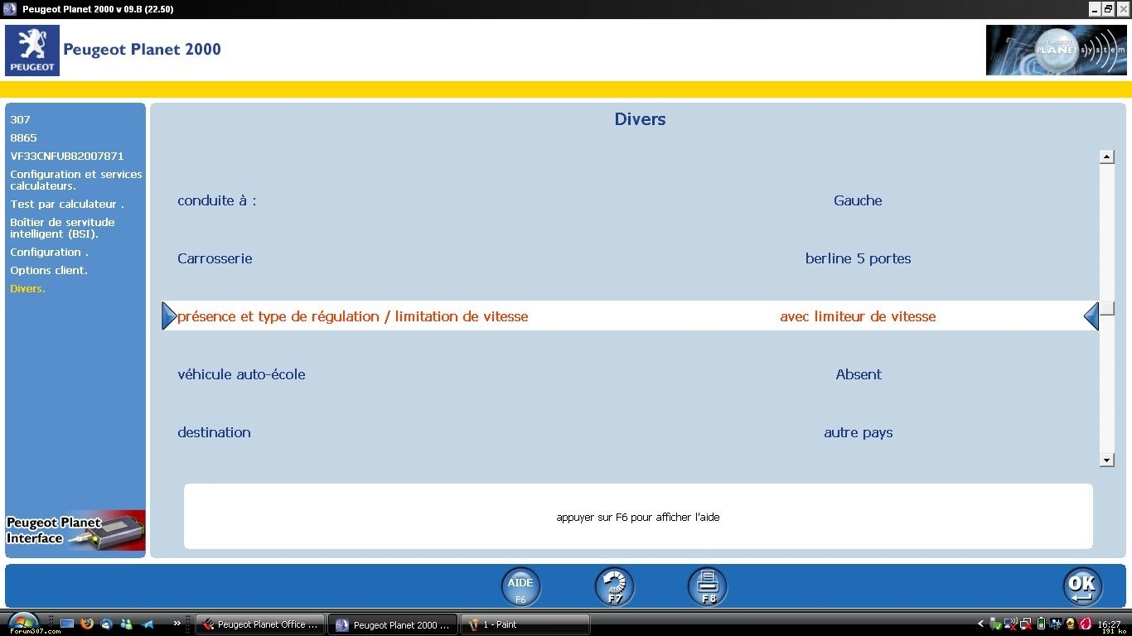Screen dimensions: 1132x636
Task: Click the Show Desktop quick launch icon
Action: click(67, 624)
